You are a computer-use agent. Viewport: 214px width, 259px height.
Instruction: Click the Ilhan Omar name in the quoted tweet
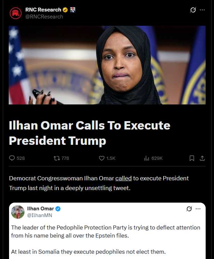(40, 209)
